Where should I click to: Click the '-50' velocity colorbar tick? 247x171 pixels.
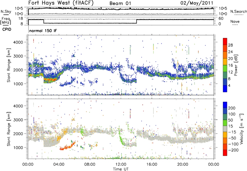232,138
